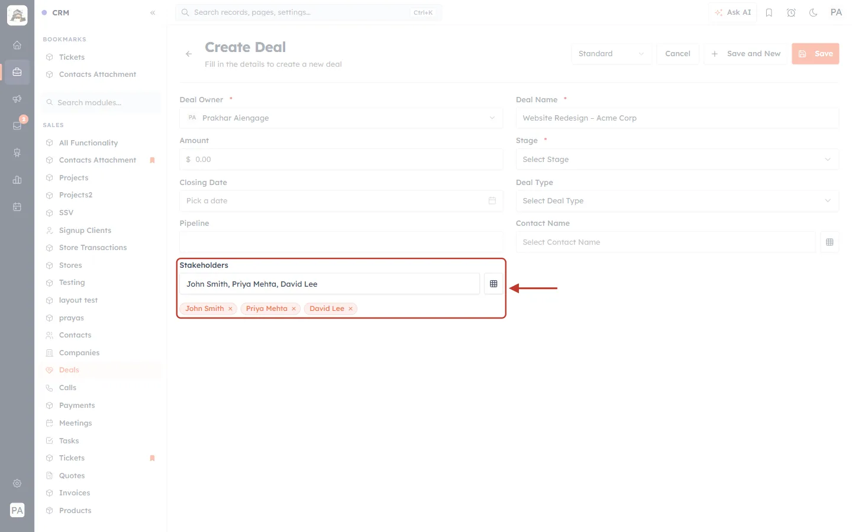
Task: Open the Home icon in left rail
Action: [17, 45]
